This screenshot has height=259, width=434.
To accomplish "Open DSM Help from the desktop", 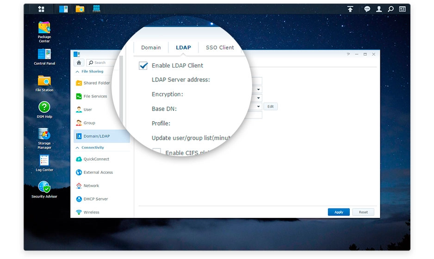I will click(44, 110).
